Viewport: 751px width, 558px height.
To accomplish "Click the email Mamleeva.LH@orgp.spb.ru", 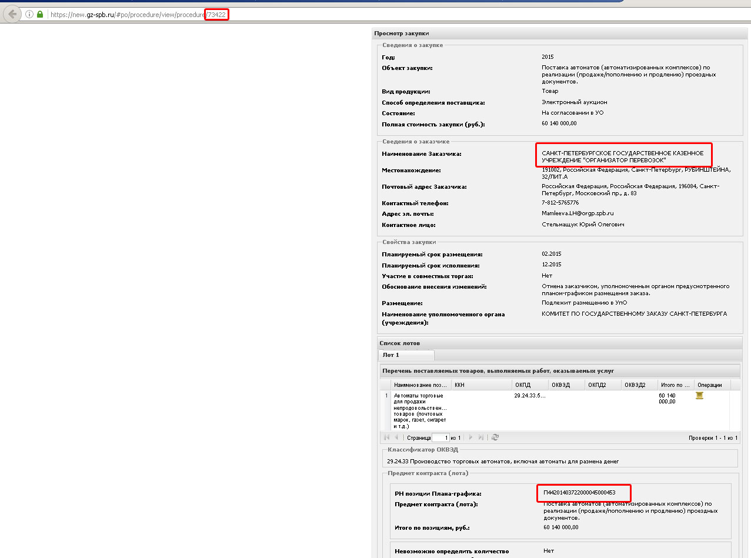I will 578,213.
